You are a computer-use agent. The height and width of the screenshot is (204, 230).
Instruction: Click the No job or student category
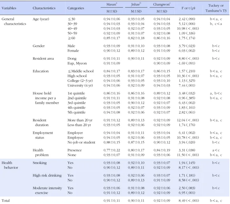[x=81, y=142]
